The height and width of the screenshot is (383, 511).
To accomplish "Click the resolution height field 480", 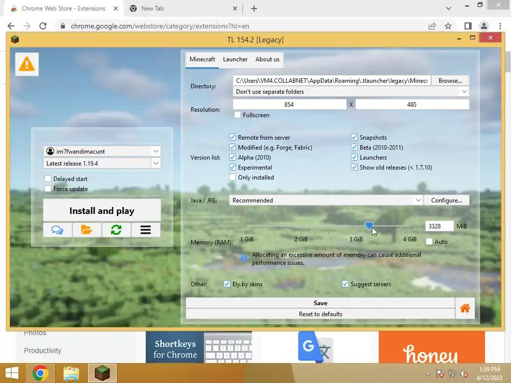I will pos(412,105).
